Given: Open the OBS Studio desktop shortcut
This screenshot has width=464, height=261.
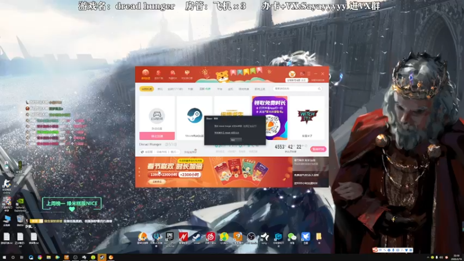Looking at the screenshot, I should point(251,238).
